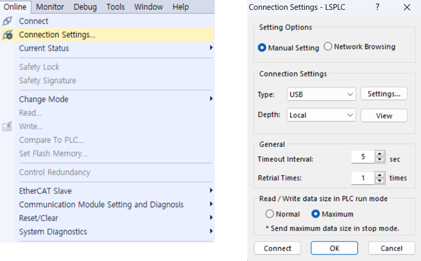421x261 pixels.
Task: Open the Monitor menu
Action: [50, 7]
